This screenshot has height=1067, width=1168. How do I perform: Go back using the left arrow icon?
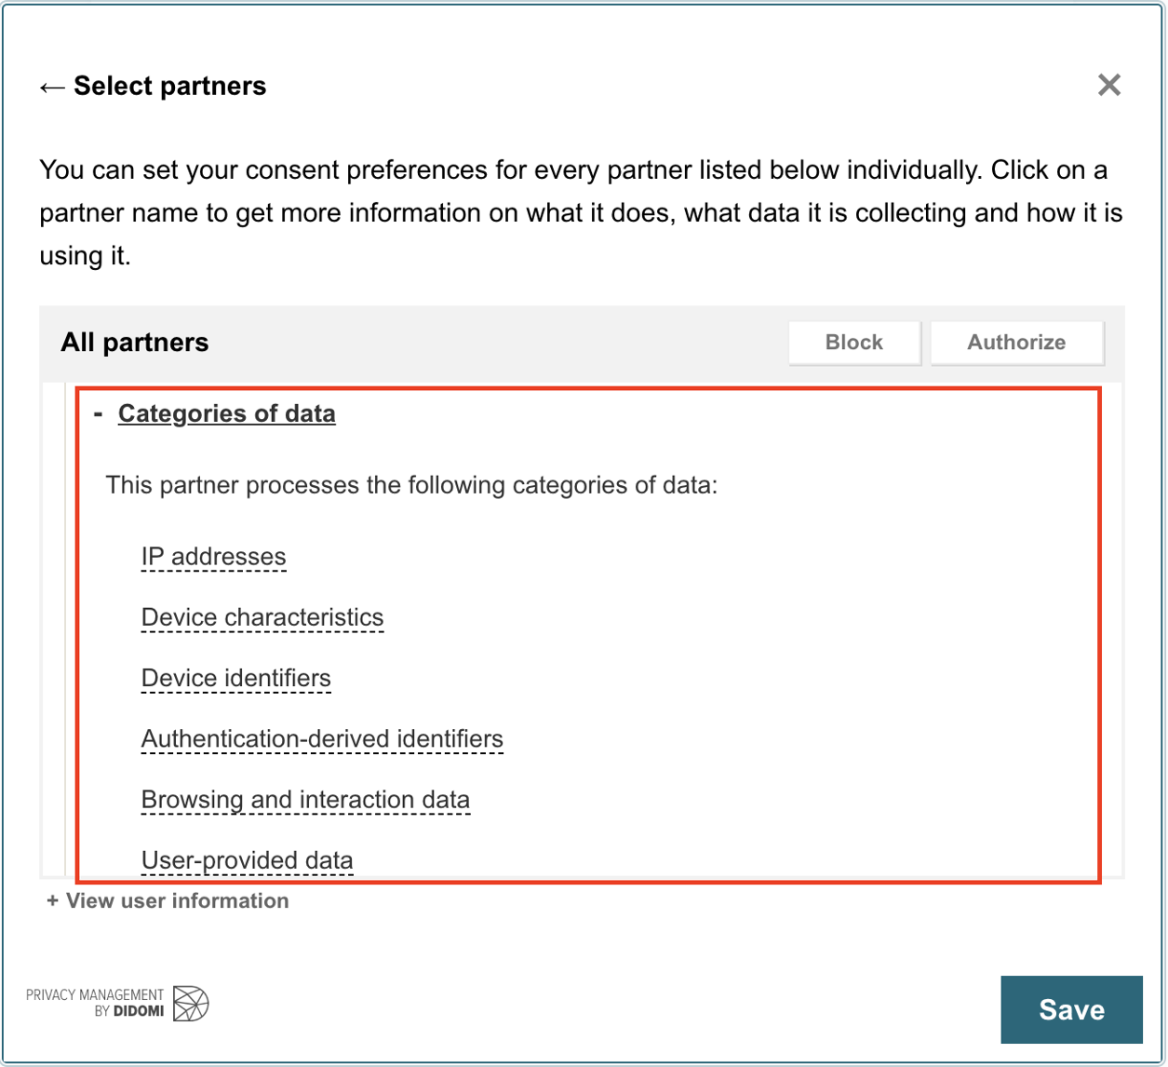(x=52, y=88)
